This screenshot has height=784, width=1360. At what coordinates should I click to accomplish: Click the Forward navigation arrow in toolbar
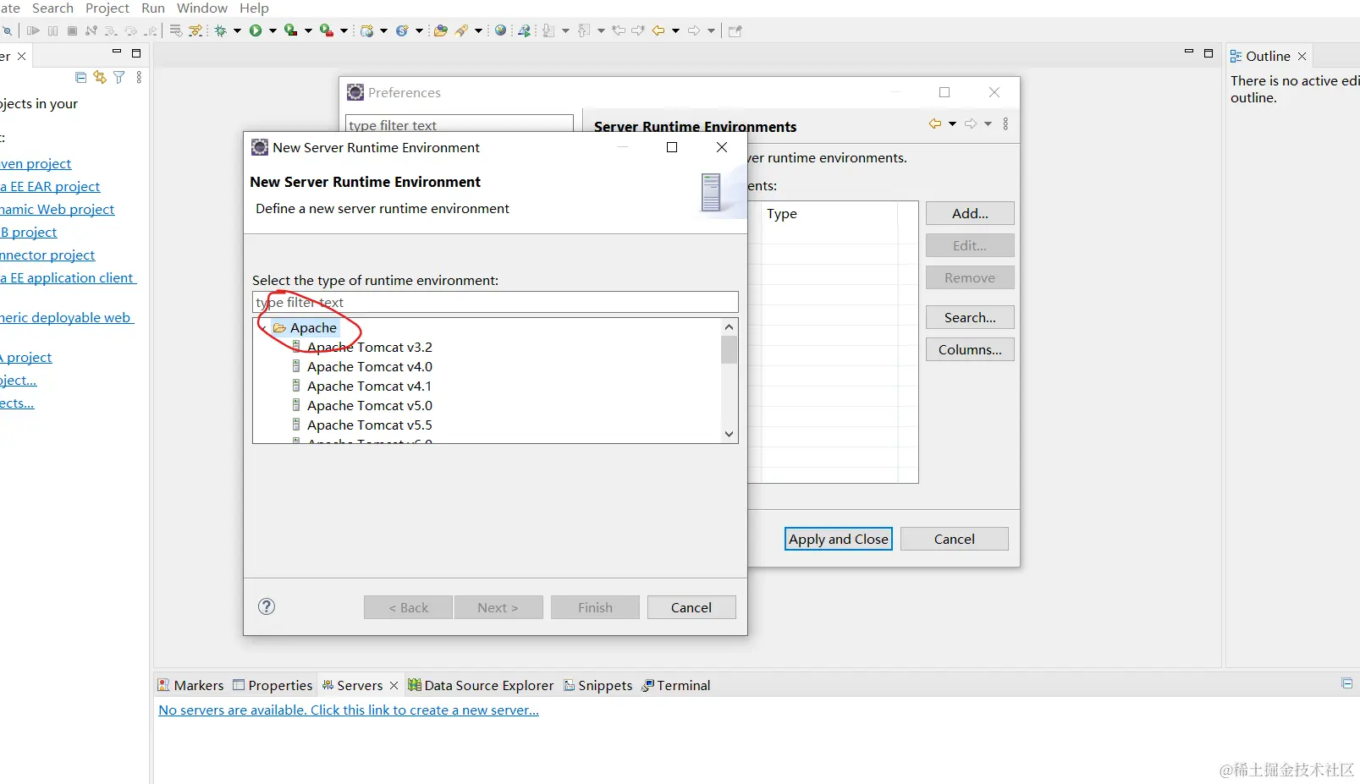693,30
